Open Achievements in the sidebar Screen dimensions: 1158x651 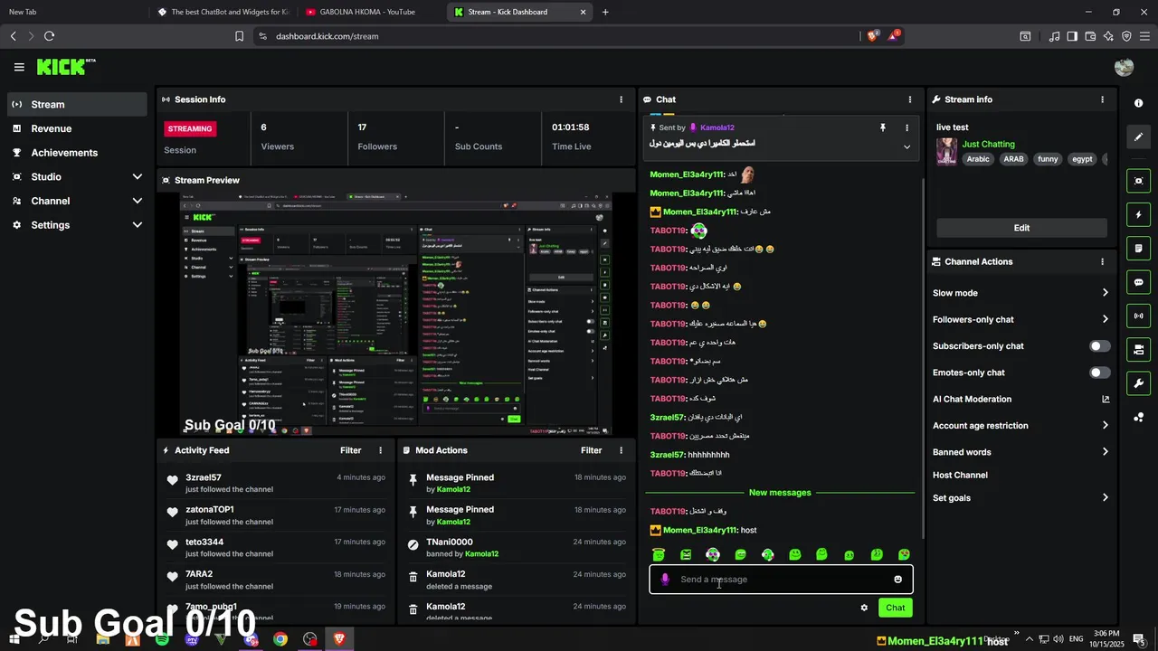tap(77, 153)
